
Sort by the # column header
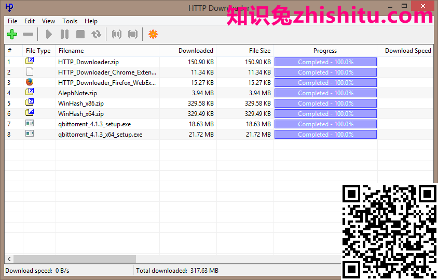pyautogui.click(x=13, y=51)
